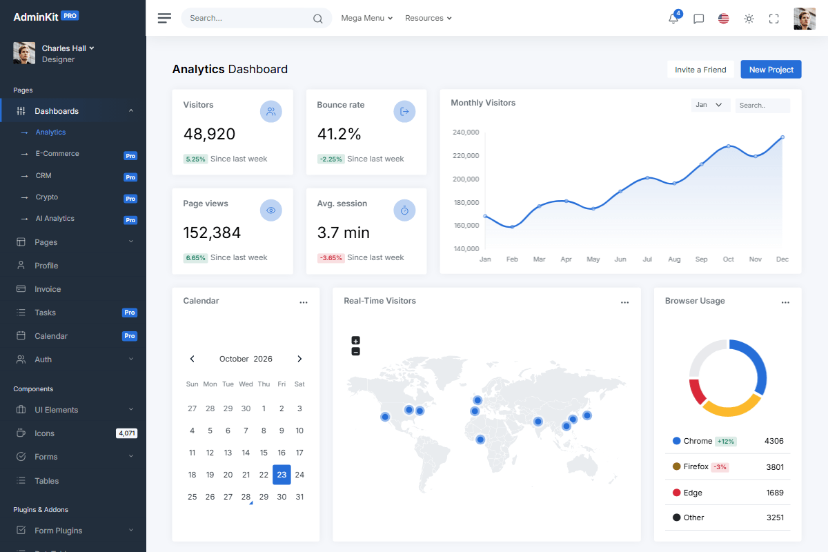Click the Visitors card users icon
828x552 pixels.
coord(271,112)
